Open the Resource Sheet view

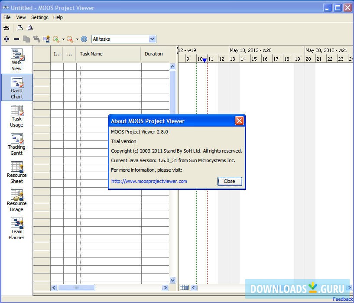[x=17, y=172]
